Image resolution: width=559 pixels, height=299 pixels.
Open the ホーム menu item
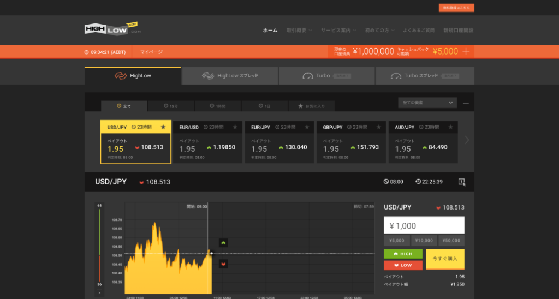(270, 31)
